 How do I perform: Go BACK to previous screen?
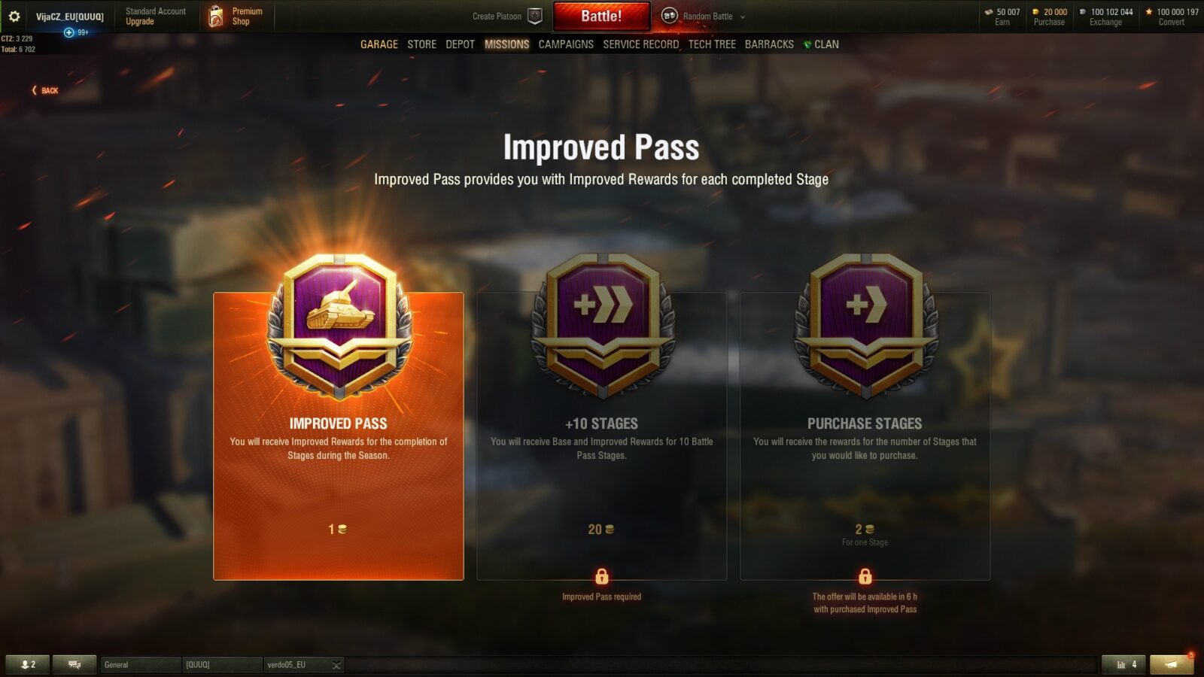pos(45,90)
